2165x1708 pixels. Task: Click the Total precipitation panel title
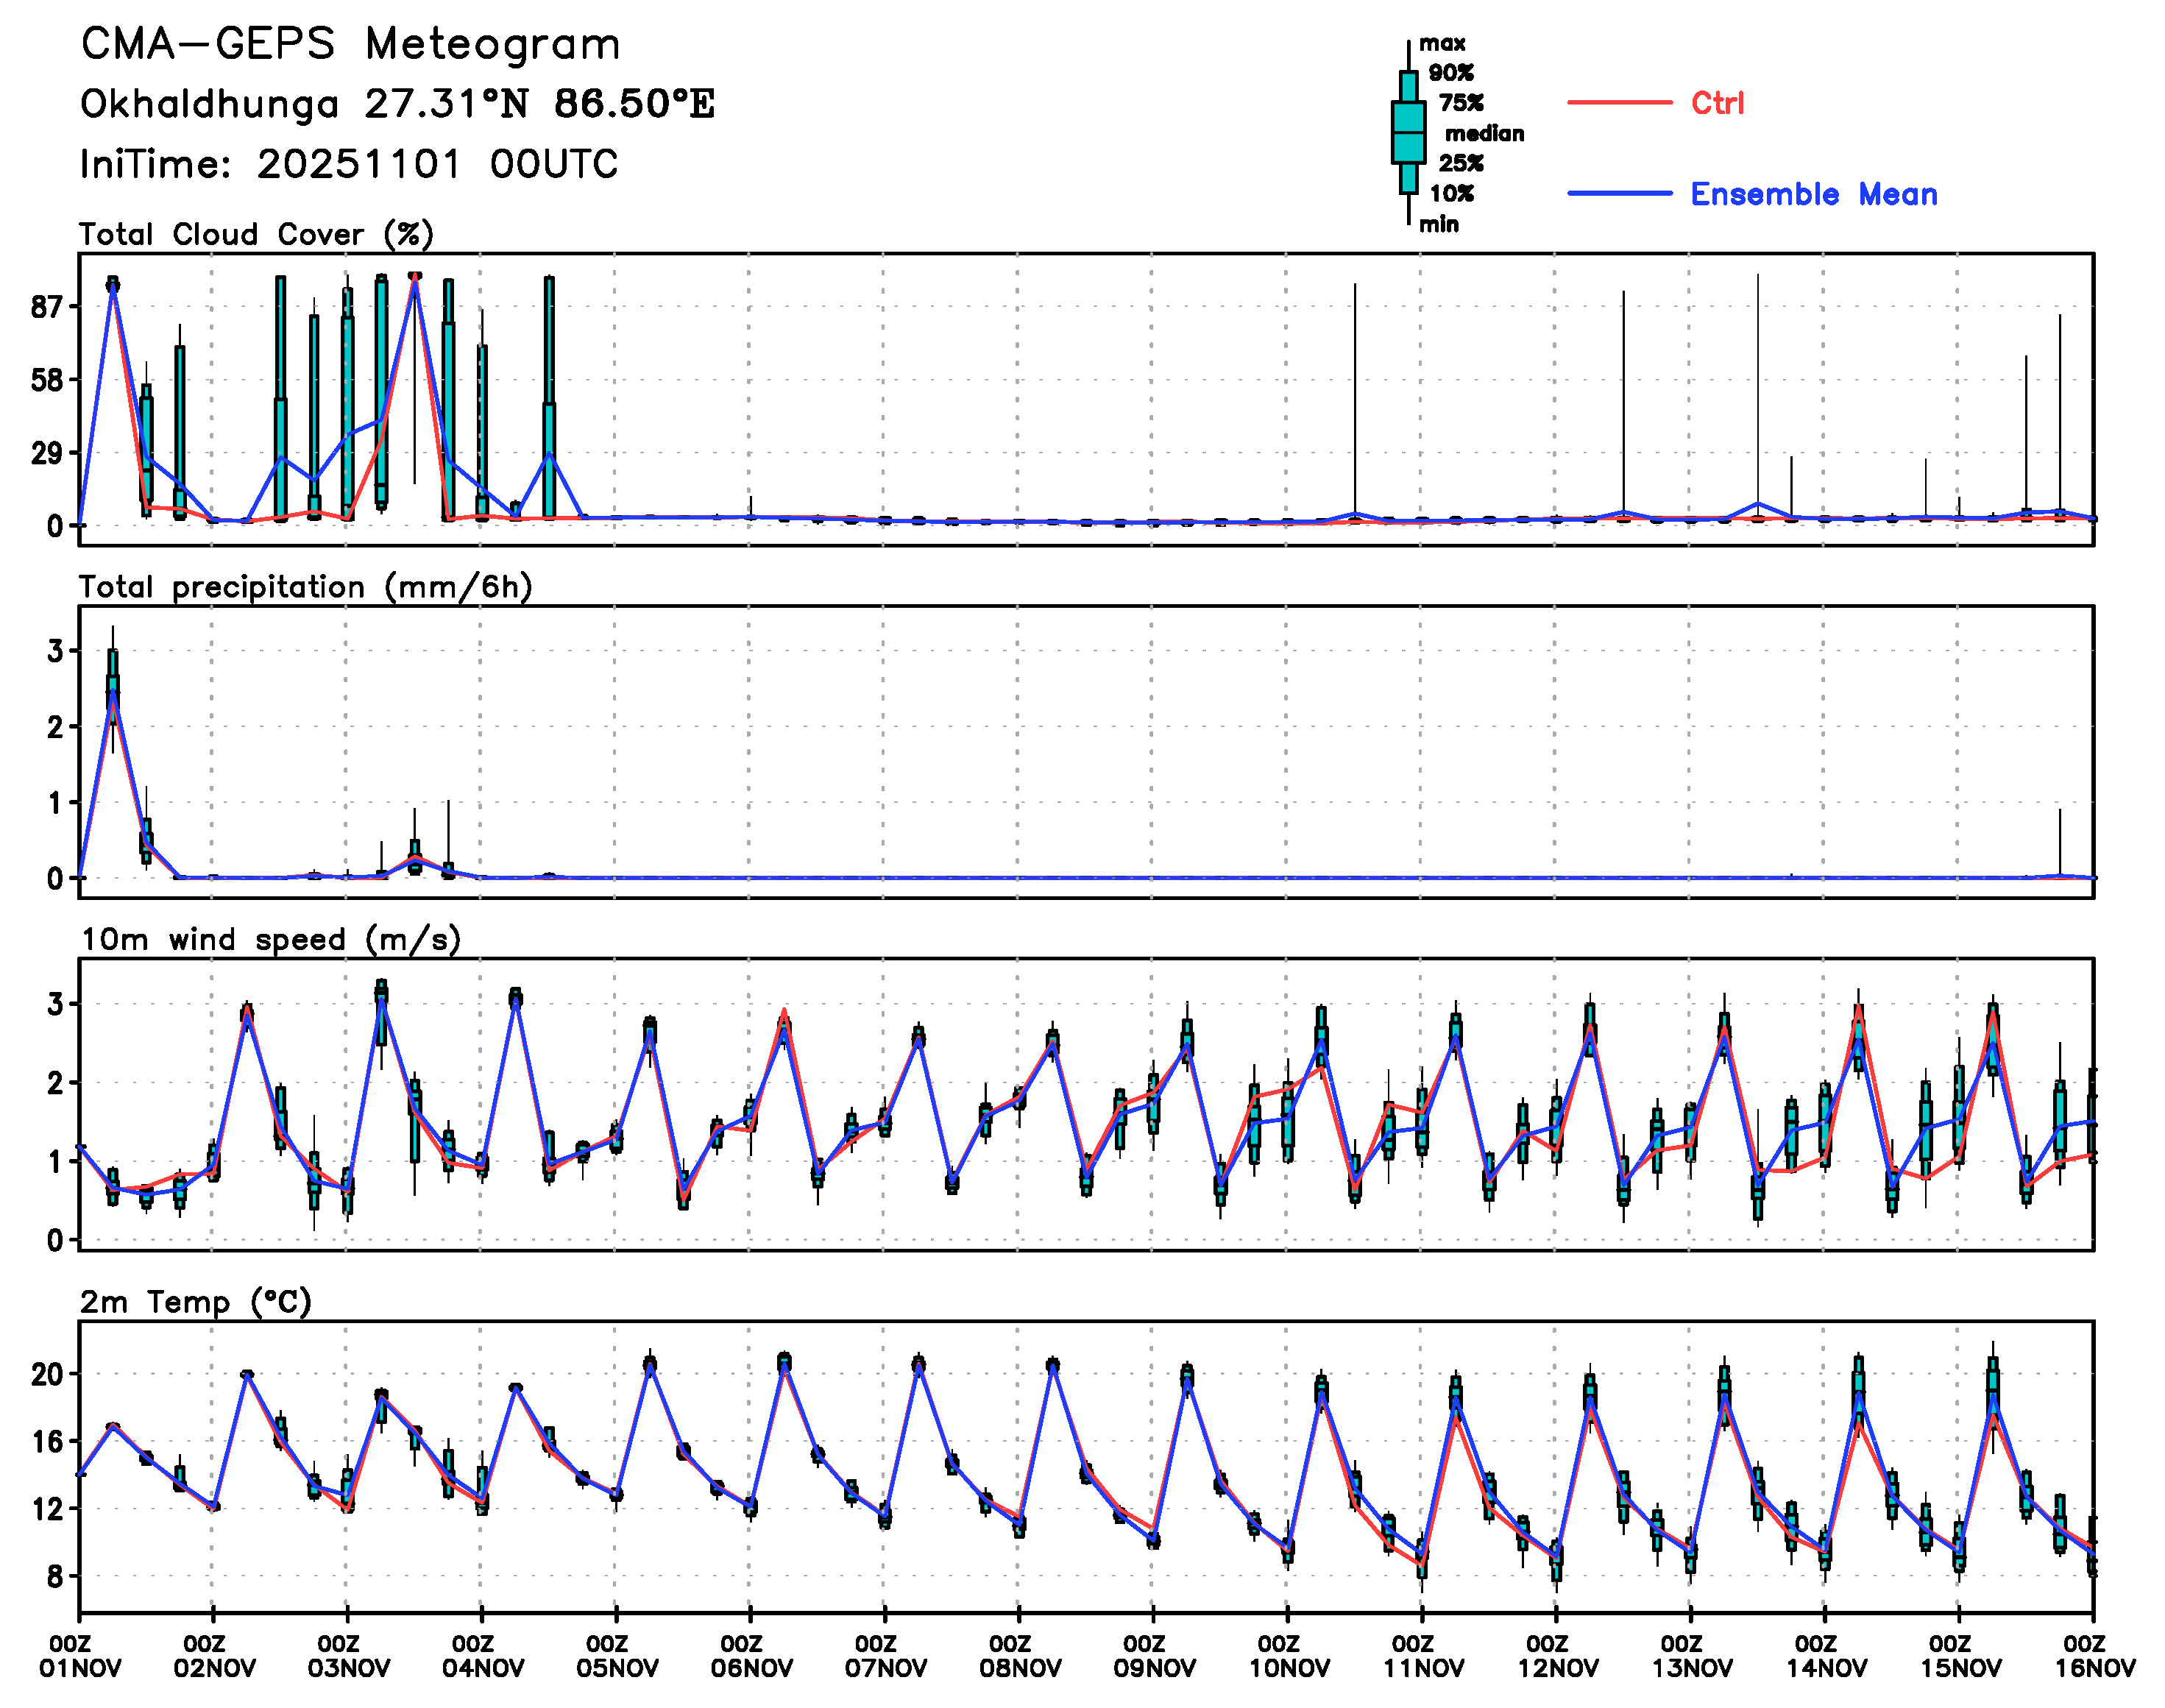pos(305,587)
